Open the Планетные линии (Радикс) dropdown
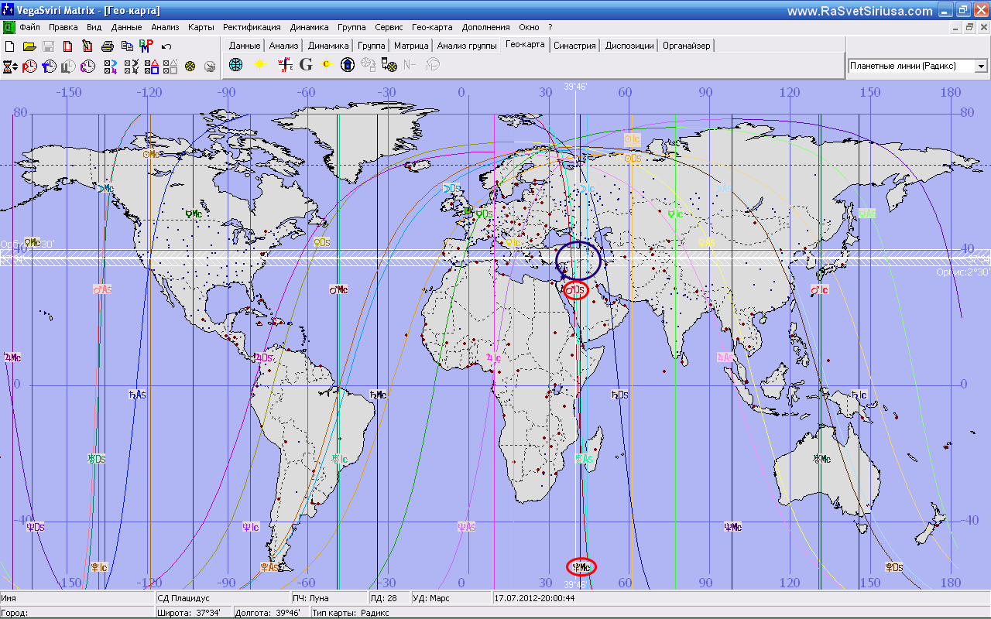The image size is (991, 619). pos(982,66)
